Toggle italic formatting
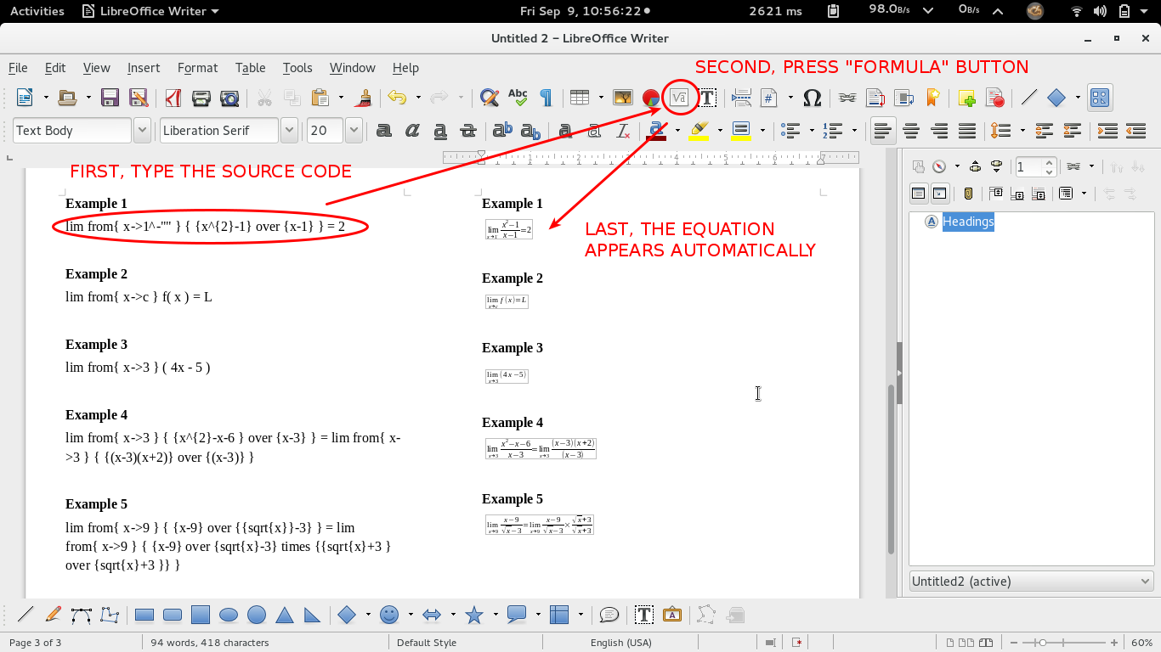 tap(412, 131)
